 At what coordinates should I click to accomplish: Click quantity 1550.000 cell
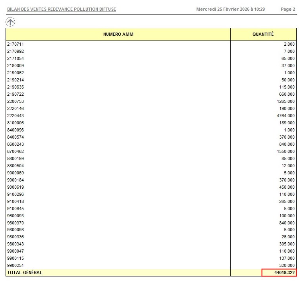tap(286, 151)
